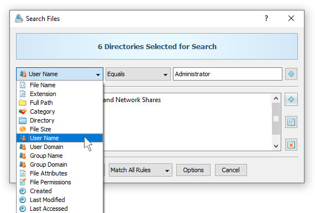Open the Match All Rules dropdown
This screenshot has width=315, height=213.
click(140, 170)
